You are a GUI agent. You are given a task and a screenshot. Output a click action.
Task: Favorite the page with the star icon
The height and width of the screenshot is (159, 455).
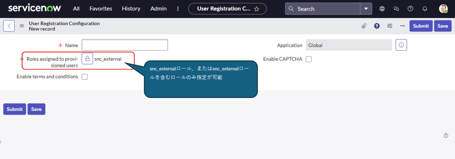coord(257,9)
